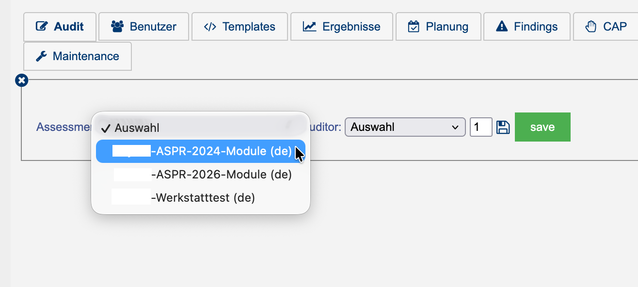Screen dimensions: 638x287
Task: Select the ASPR-2026-Module (de) option
Action: tap(201, 175)
